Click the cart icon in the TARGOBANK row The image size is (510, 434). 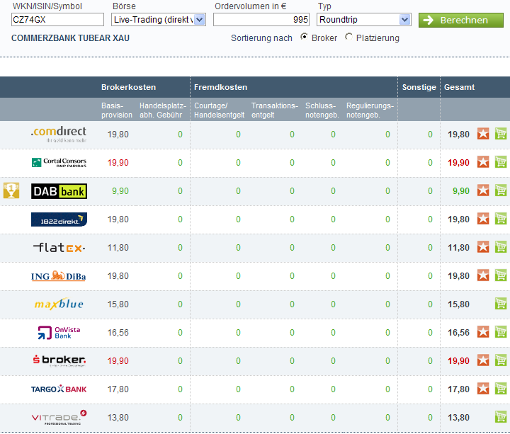click(501, 388)
